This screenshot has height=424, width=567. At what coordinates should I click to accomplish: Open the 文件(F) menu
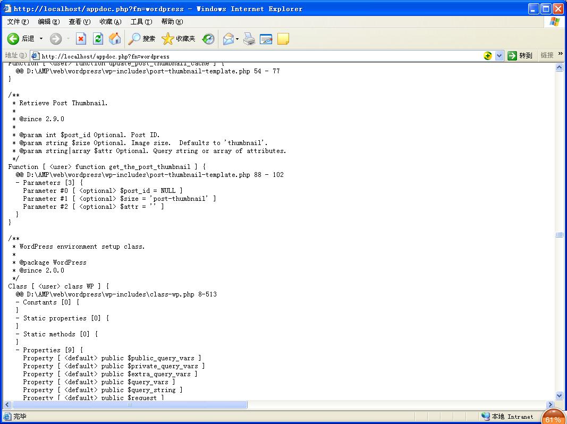[18, 22]
